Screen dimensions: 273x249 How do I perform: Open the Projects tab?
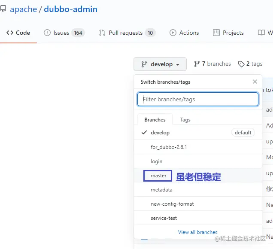point(228,33)
